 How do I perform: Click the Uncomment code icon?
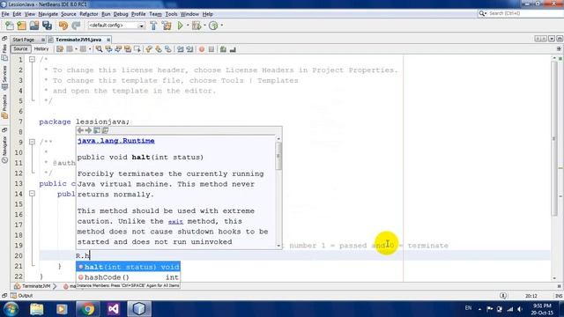[233, 49]
